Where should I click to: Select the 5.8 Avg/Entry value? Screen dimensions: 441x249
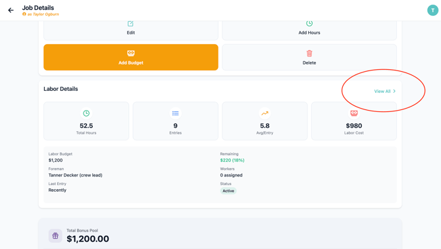(265, 126)
